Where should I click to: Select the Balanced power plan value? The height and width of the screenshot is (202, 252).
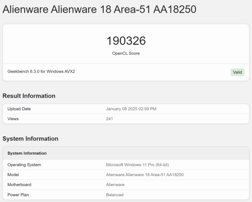pos(115,195)
